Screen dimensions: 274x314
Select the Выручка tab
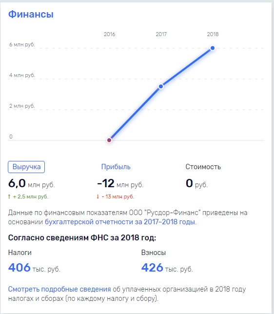pyautogui.click(x=26, y=167)
